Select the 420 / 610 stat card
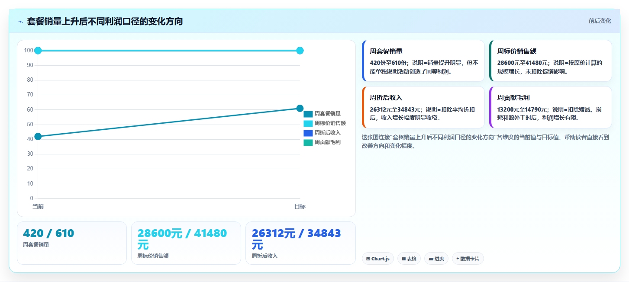 click(72, 243)
